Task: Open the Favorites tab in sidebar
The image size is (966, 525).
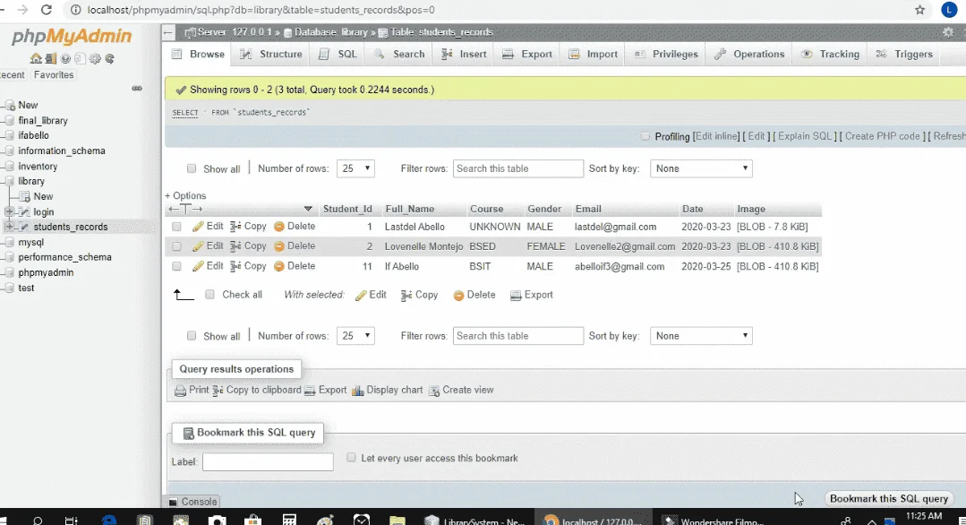Action: click(x=54, y=74)
